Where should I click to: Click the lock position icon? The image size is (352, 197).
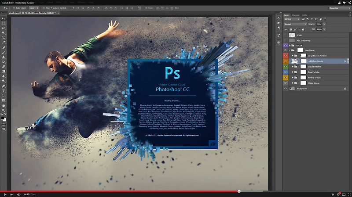pos(299,29)
